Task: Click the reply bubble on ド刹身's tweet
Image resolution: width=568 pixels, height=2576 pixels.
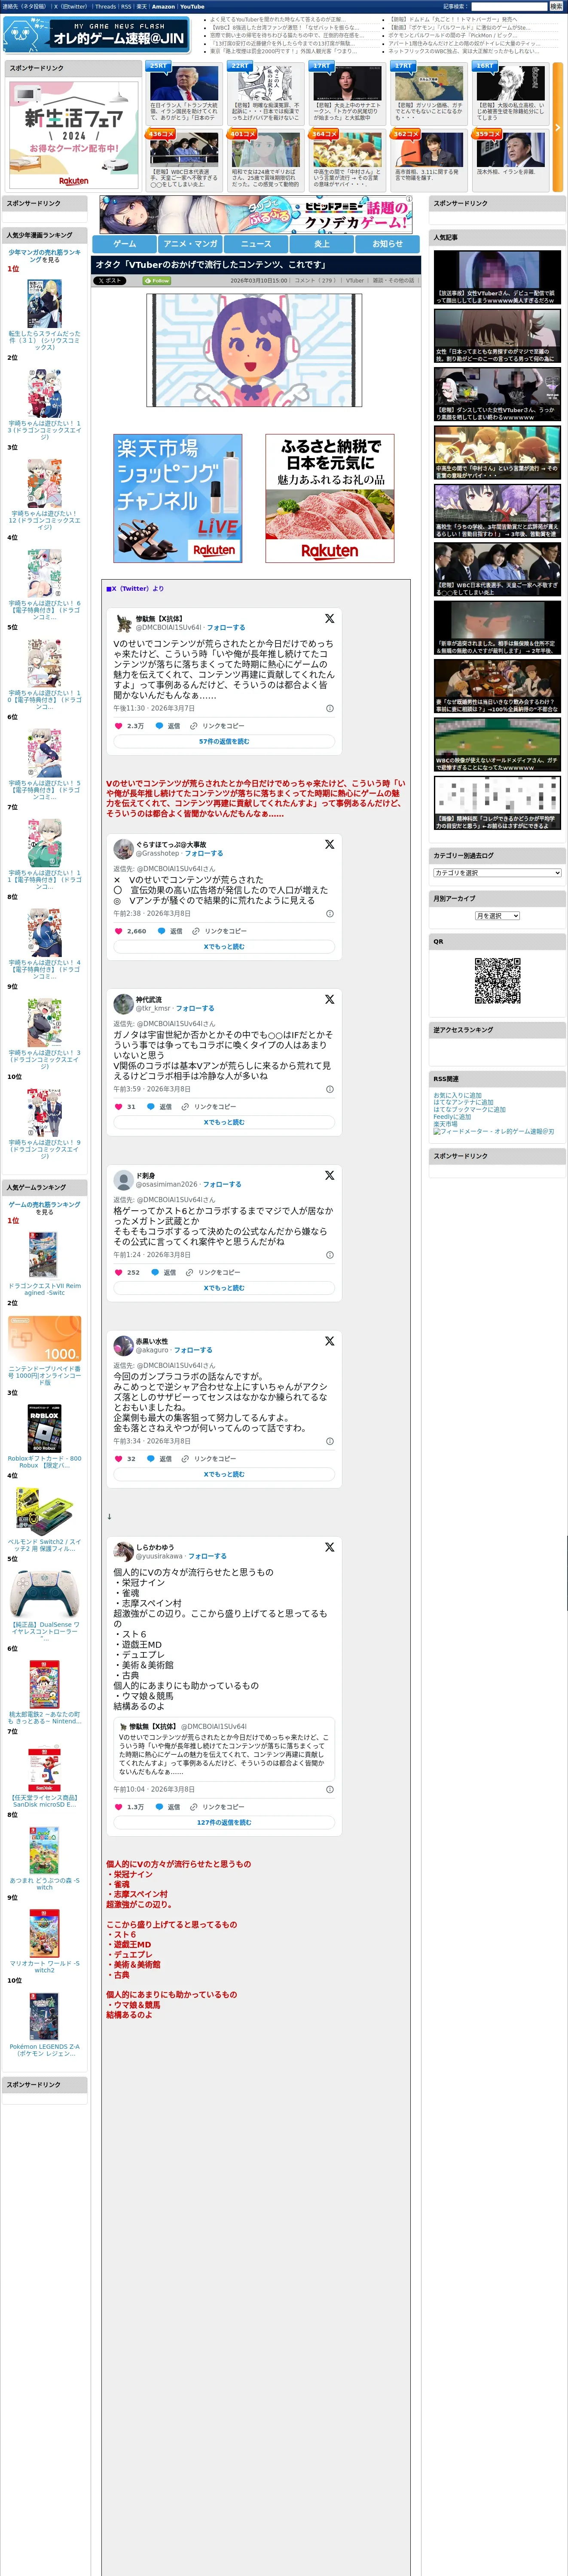Action: click(155, 1272)
